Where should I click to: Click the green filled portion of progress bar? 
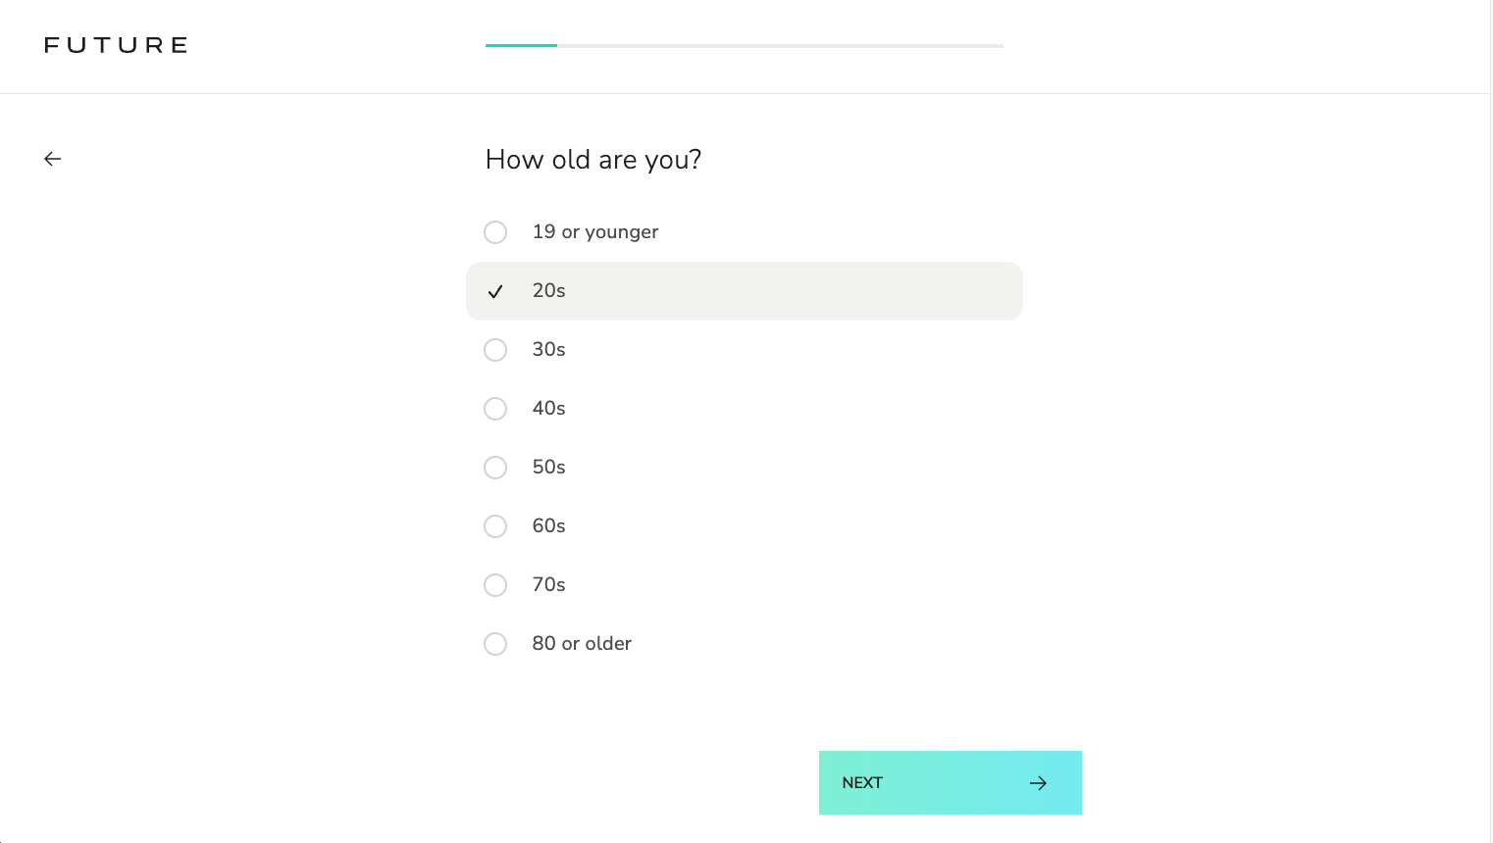520,45
